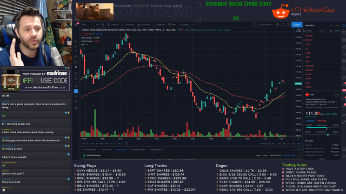Open the patterns drawing tool
This screenshot has width=346, height=194.
[76, 57]
